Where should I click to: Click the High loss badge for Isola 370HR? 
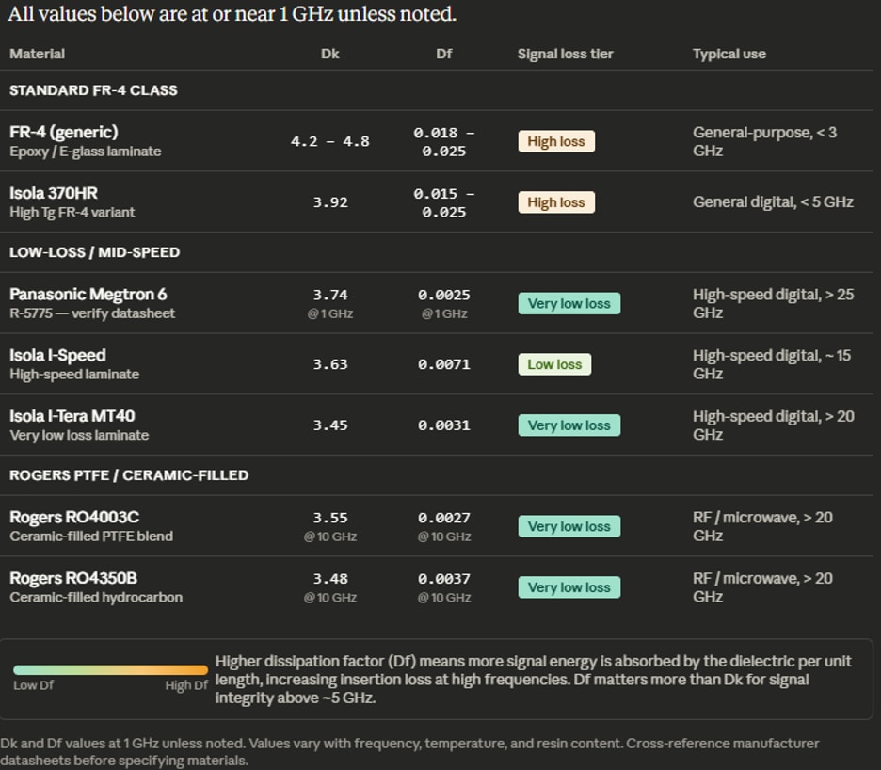(556, 202)
